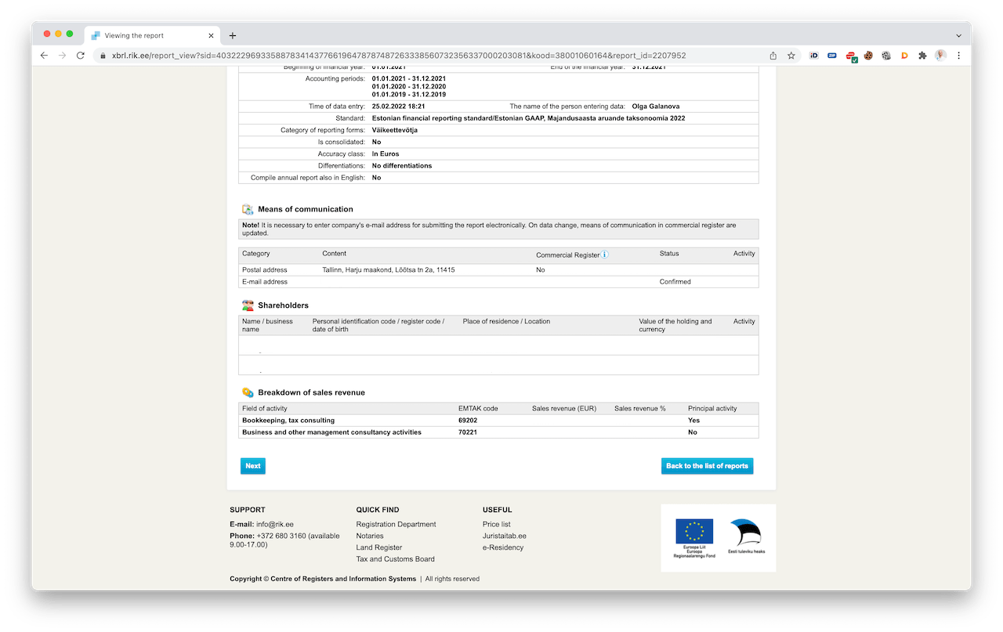Select the Viewing the report tab

tap(149, 35)
